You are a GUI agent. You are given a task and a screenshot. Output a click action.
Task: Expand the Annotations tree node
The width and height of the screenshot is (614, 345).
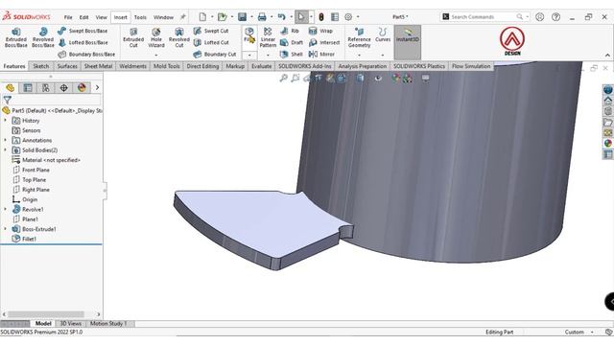pos(6,140)
